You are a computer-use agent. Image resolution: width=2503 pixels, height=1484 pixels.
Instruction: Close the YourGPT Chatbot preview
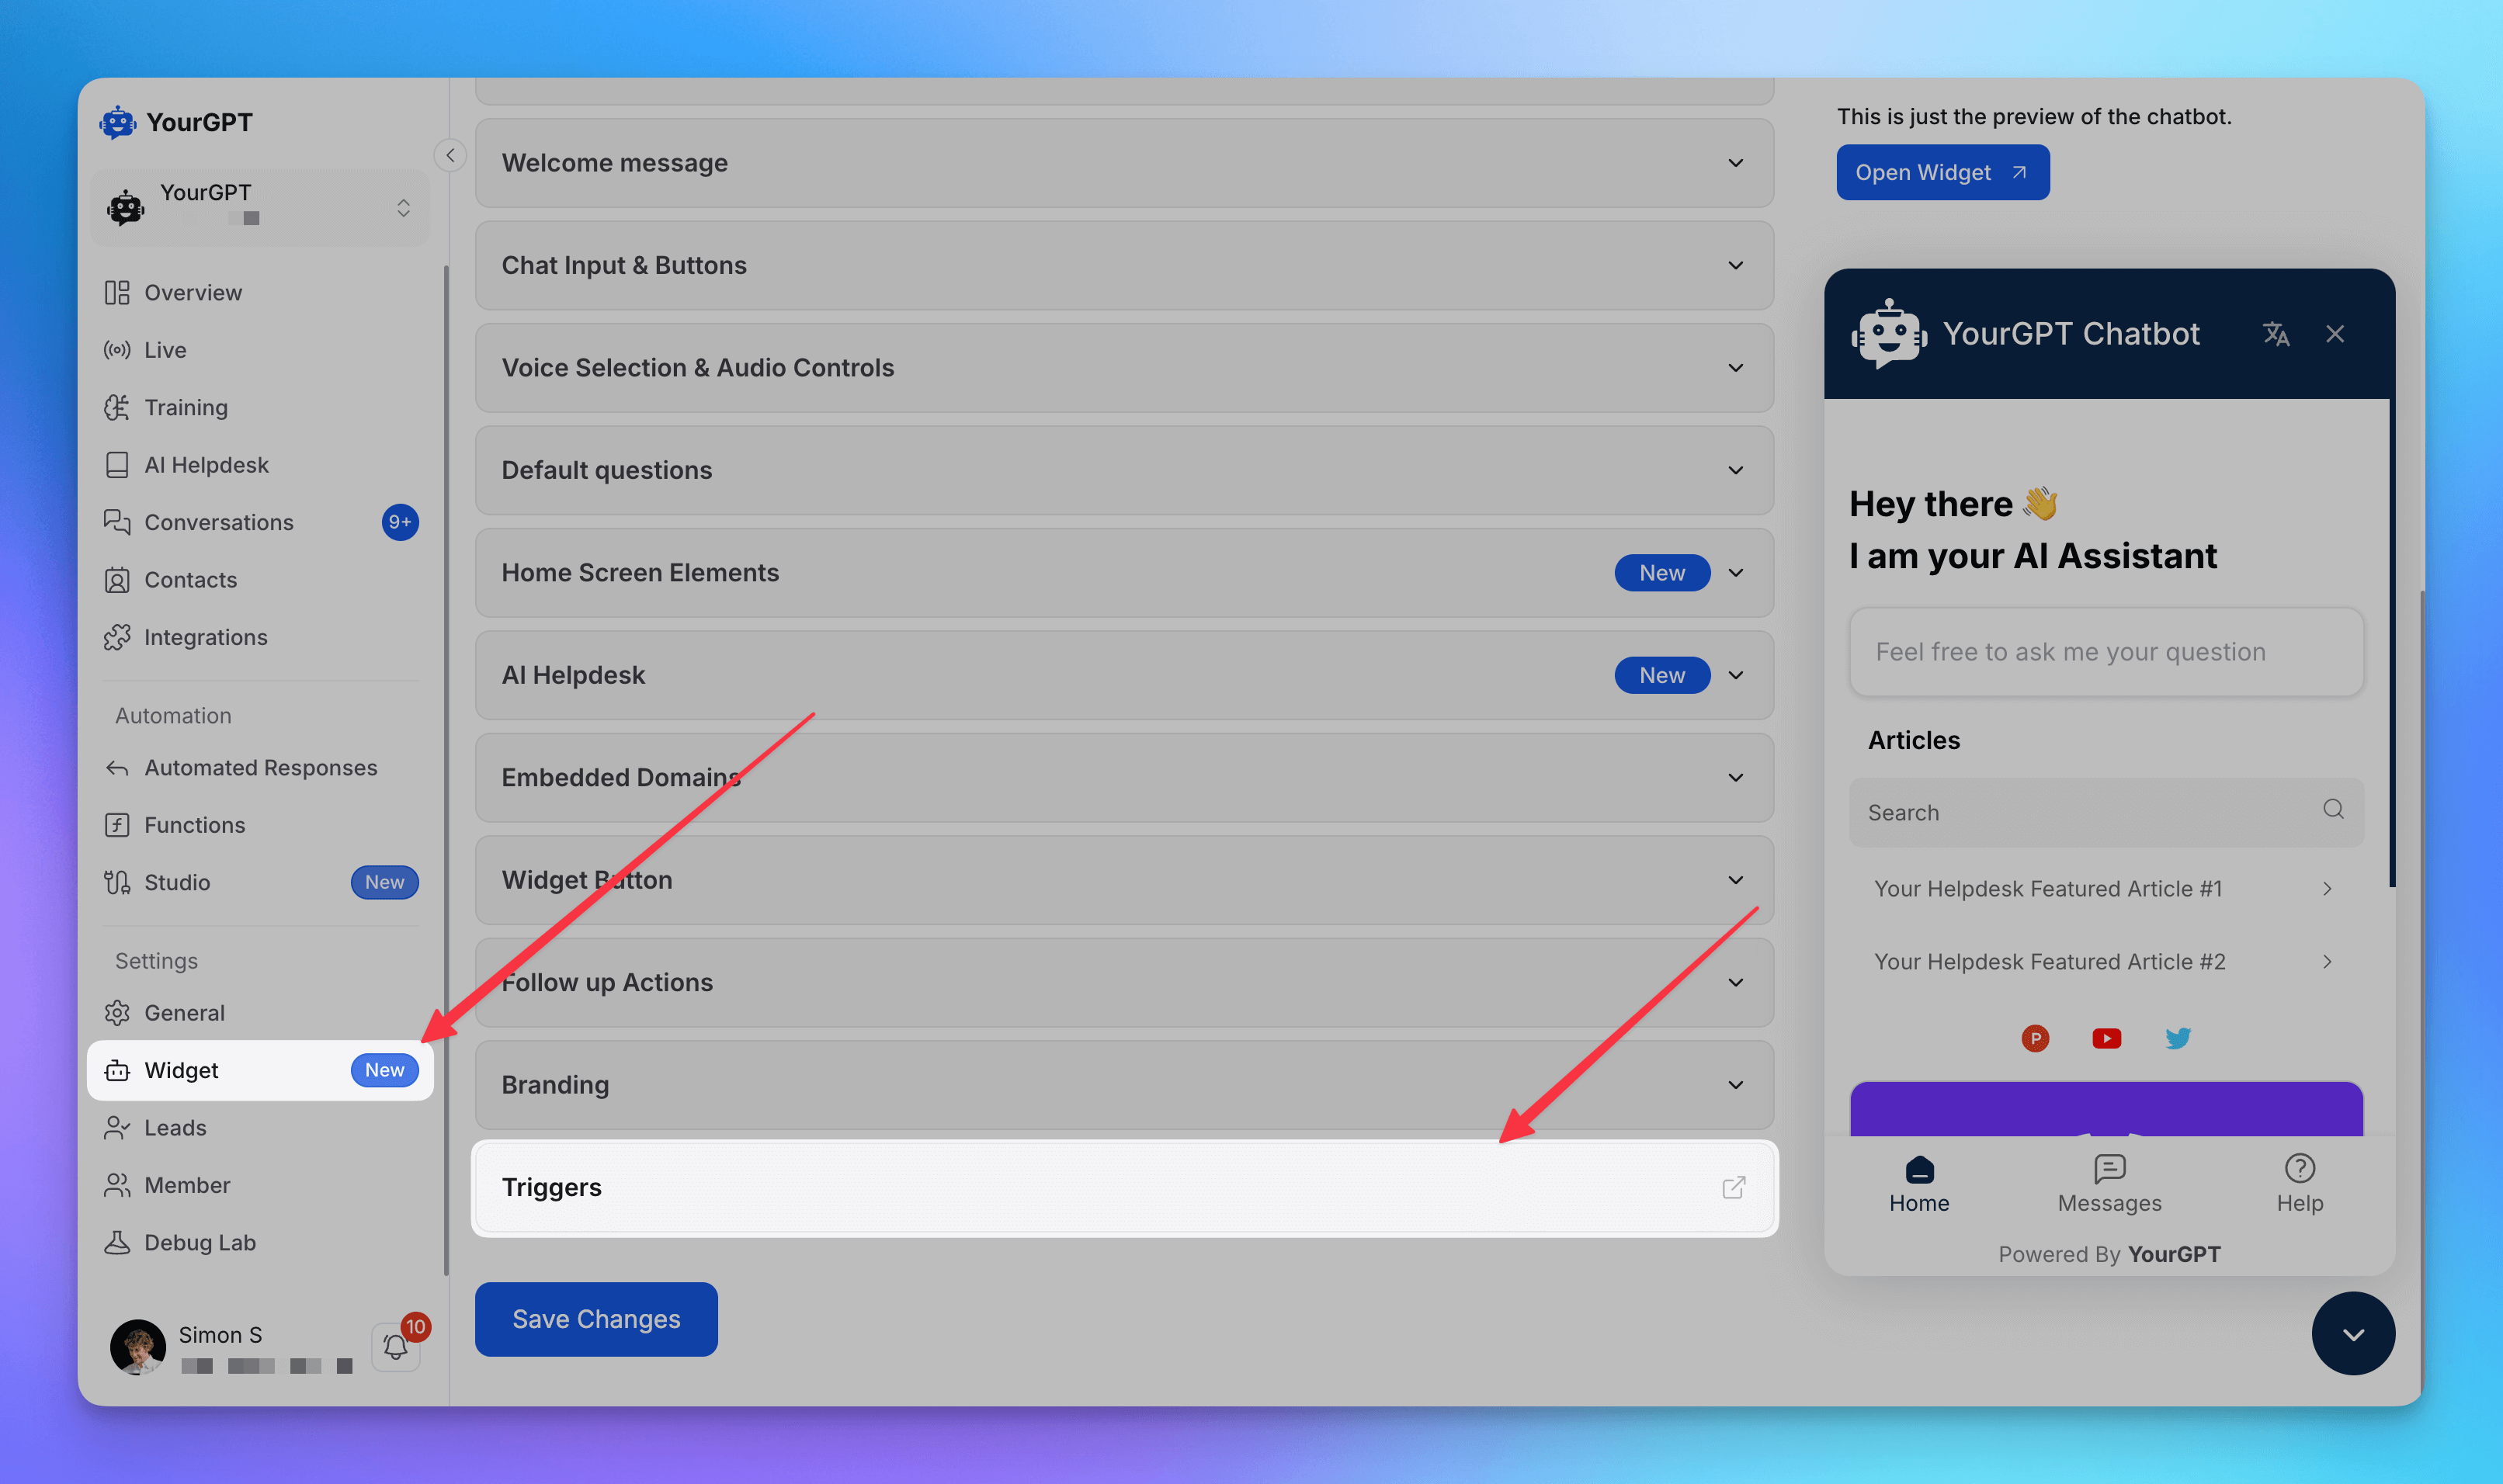[2335, 334]
